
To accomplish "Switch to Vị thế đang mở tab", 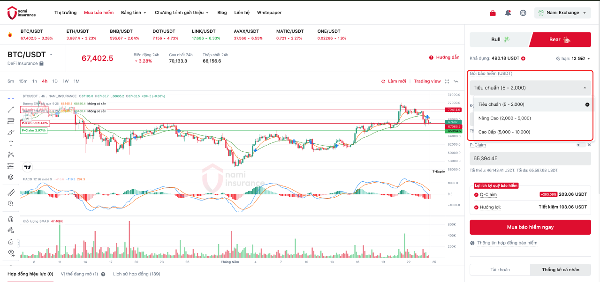I will 79,274.
